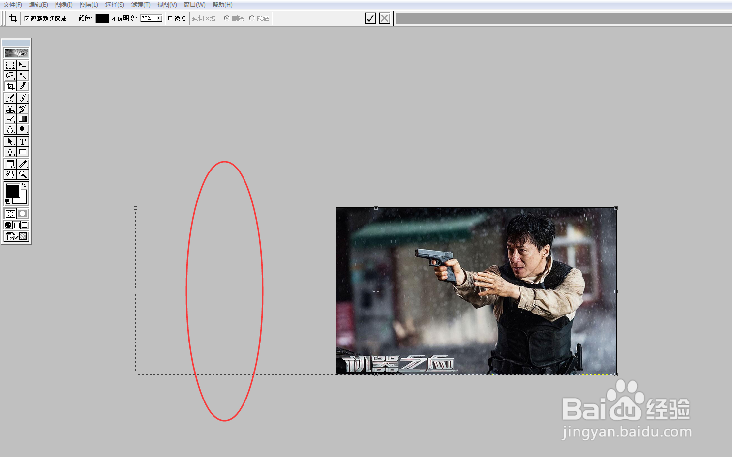
Task: Select the Path Component Selection tool
Action: click(x=10, y=142)
